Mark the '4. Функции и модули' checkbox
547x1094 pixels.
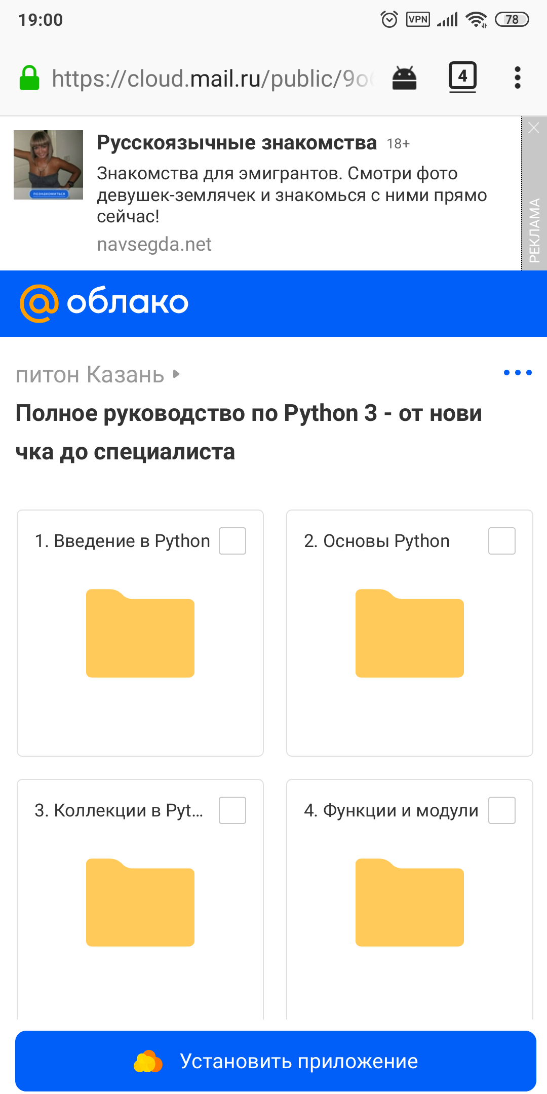[x=502, y=810]
